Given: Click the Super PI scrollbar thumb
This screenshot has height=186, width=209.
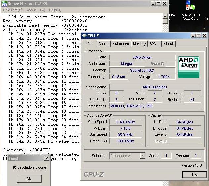Looking at the screenshot, I should tap(165, 21).
